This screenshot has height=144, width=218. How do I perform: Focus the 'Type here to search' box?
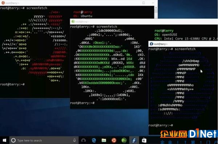click(44, 140)
